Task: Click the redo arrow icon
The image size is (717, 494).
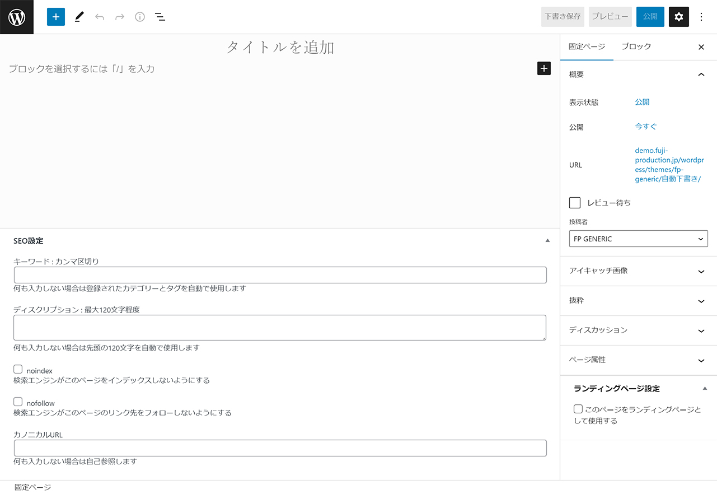Action: tap(120, 17)
